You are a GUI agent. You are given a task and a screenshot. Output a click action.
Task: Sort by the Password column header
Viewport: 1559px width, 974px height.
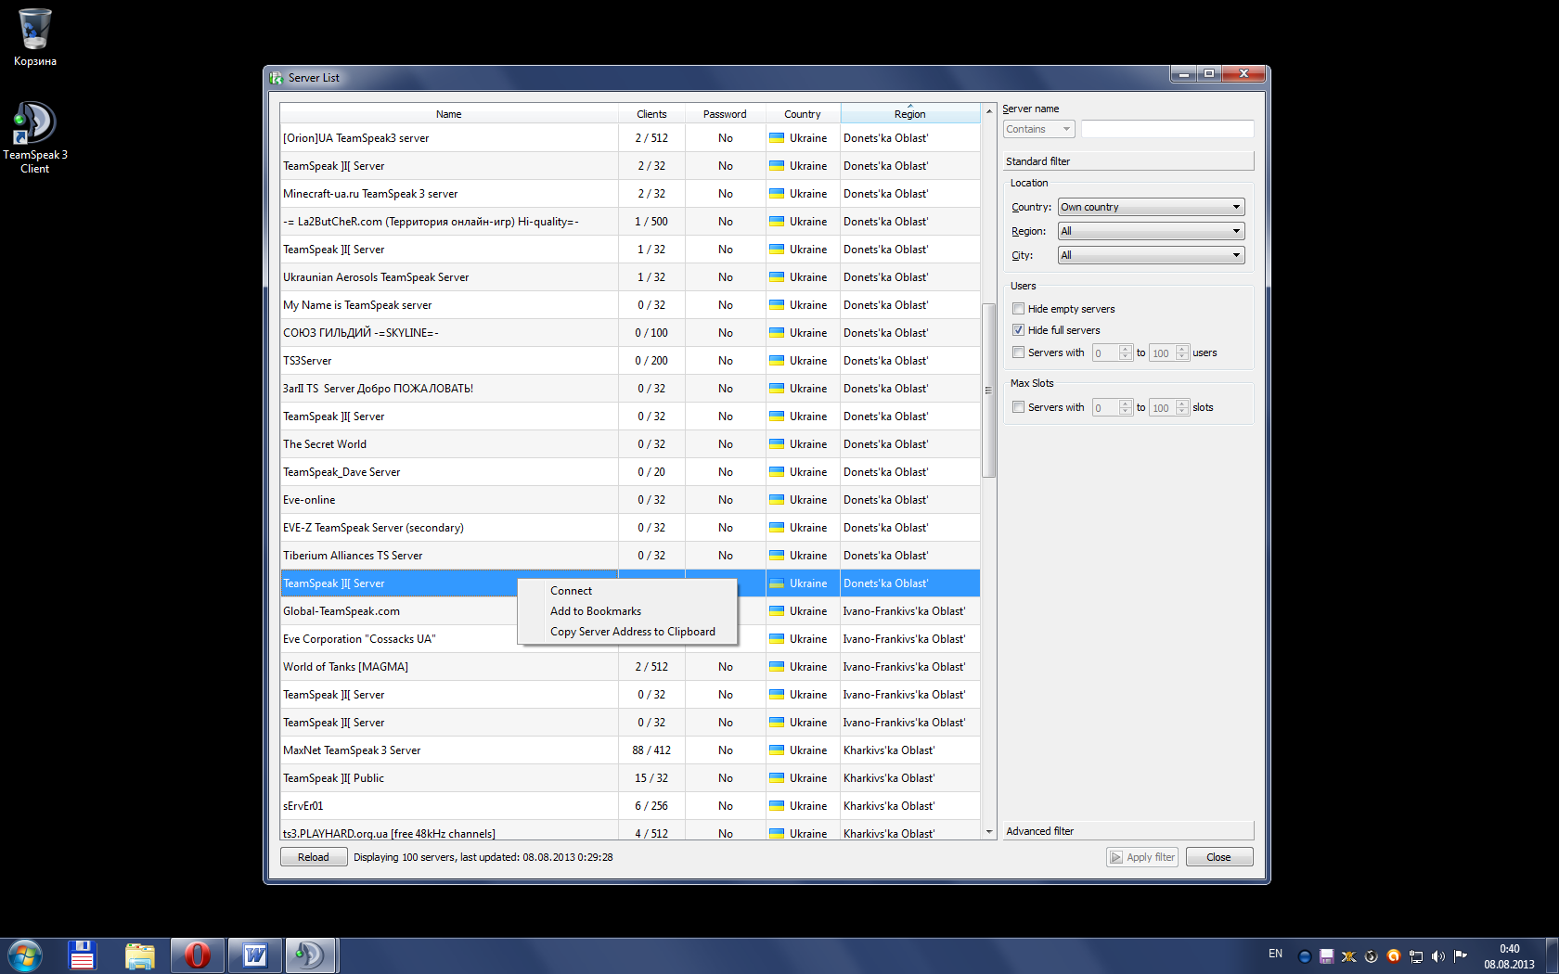pos(725,113)
